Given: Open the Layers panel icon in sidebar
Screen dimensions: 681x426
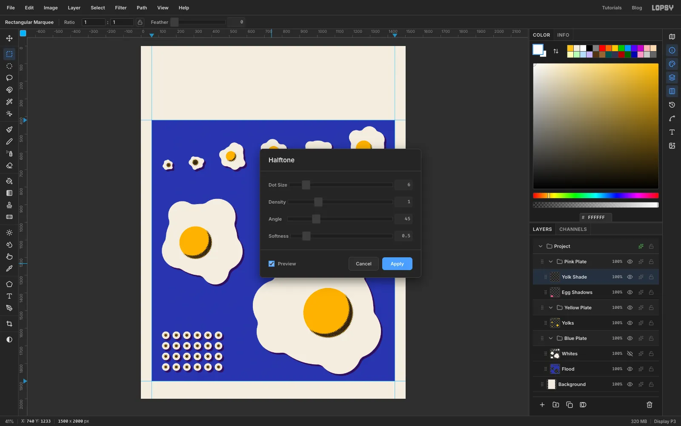Looking at the screenshot, I should click(x=672, y=78).
